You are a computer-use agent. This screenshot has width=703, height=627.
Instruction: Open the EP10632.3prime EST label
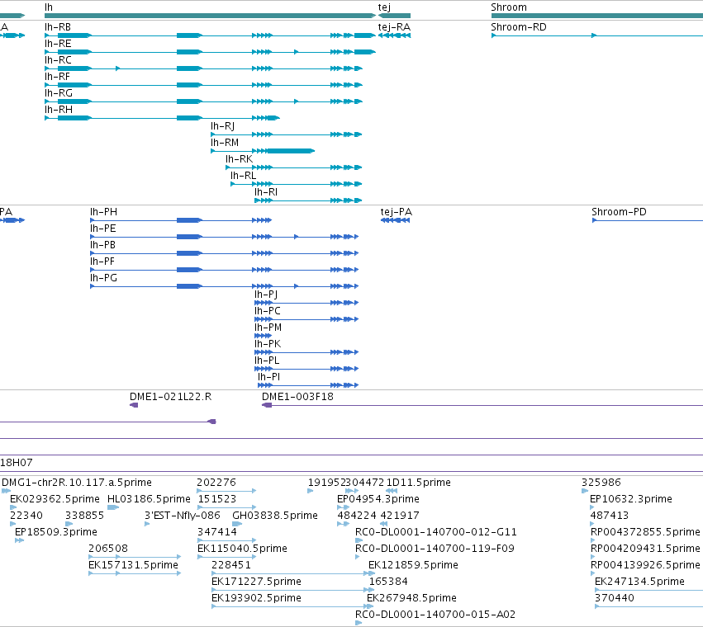click(631, 499)
